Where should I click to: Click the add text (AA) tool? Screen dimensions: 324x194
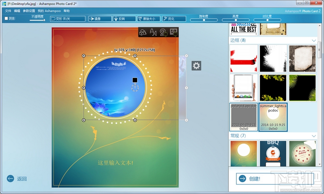tap(153, 32)
